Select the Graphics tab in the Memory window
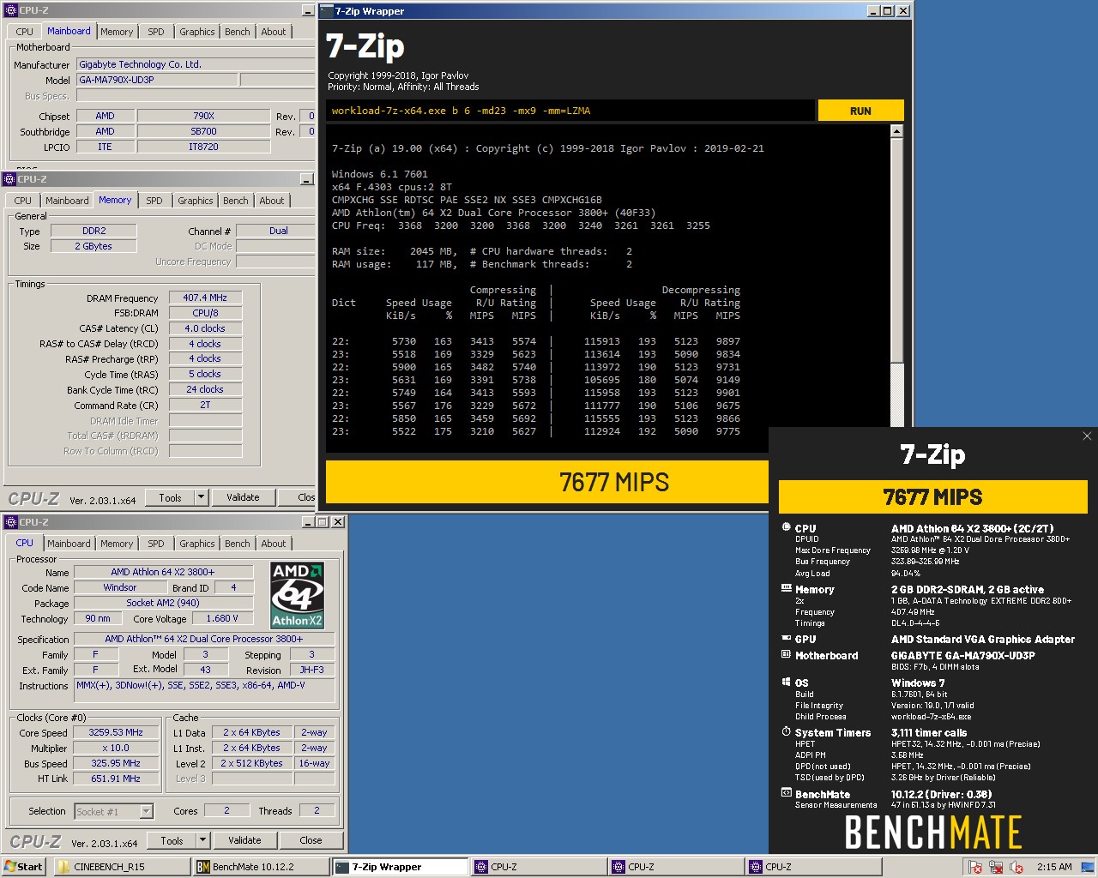The width and height of the screenshot is (1098, 878). click(196, 201)
